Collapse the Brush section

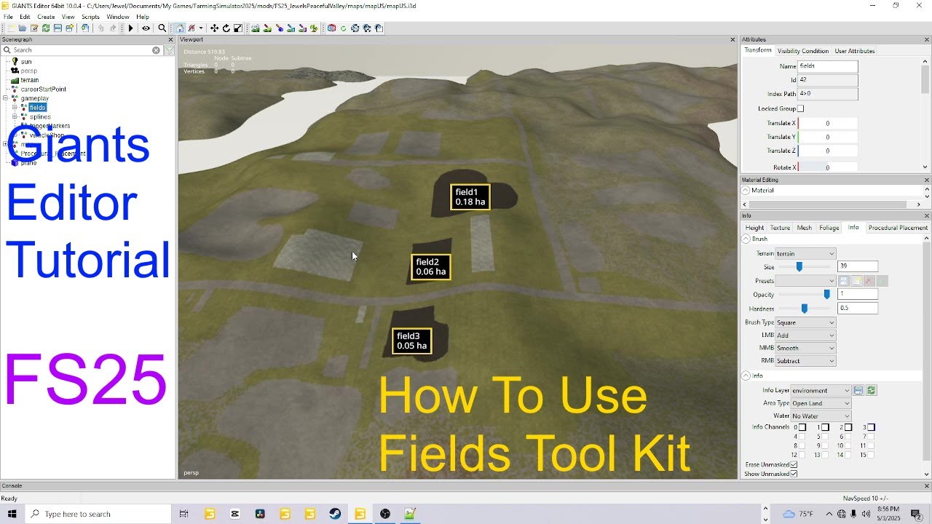(x=746, y=239)
